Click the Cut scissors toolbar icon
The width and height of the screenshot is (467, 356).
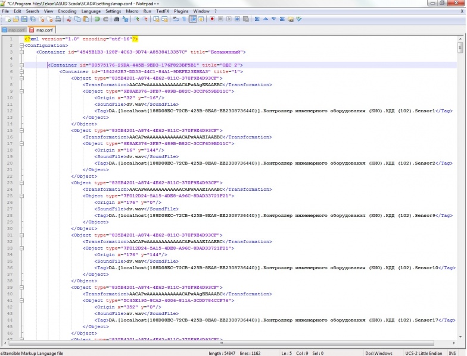point(70,19)
